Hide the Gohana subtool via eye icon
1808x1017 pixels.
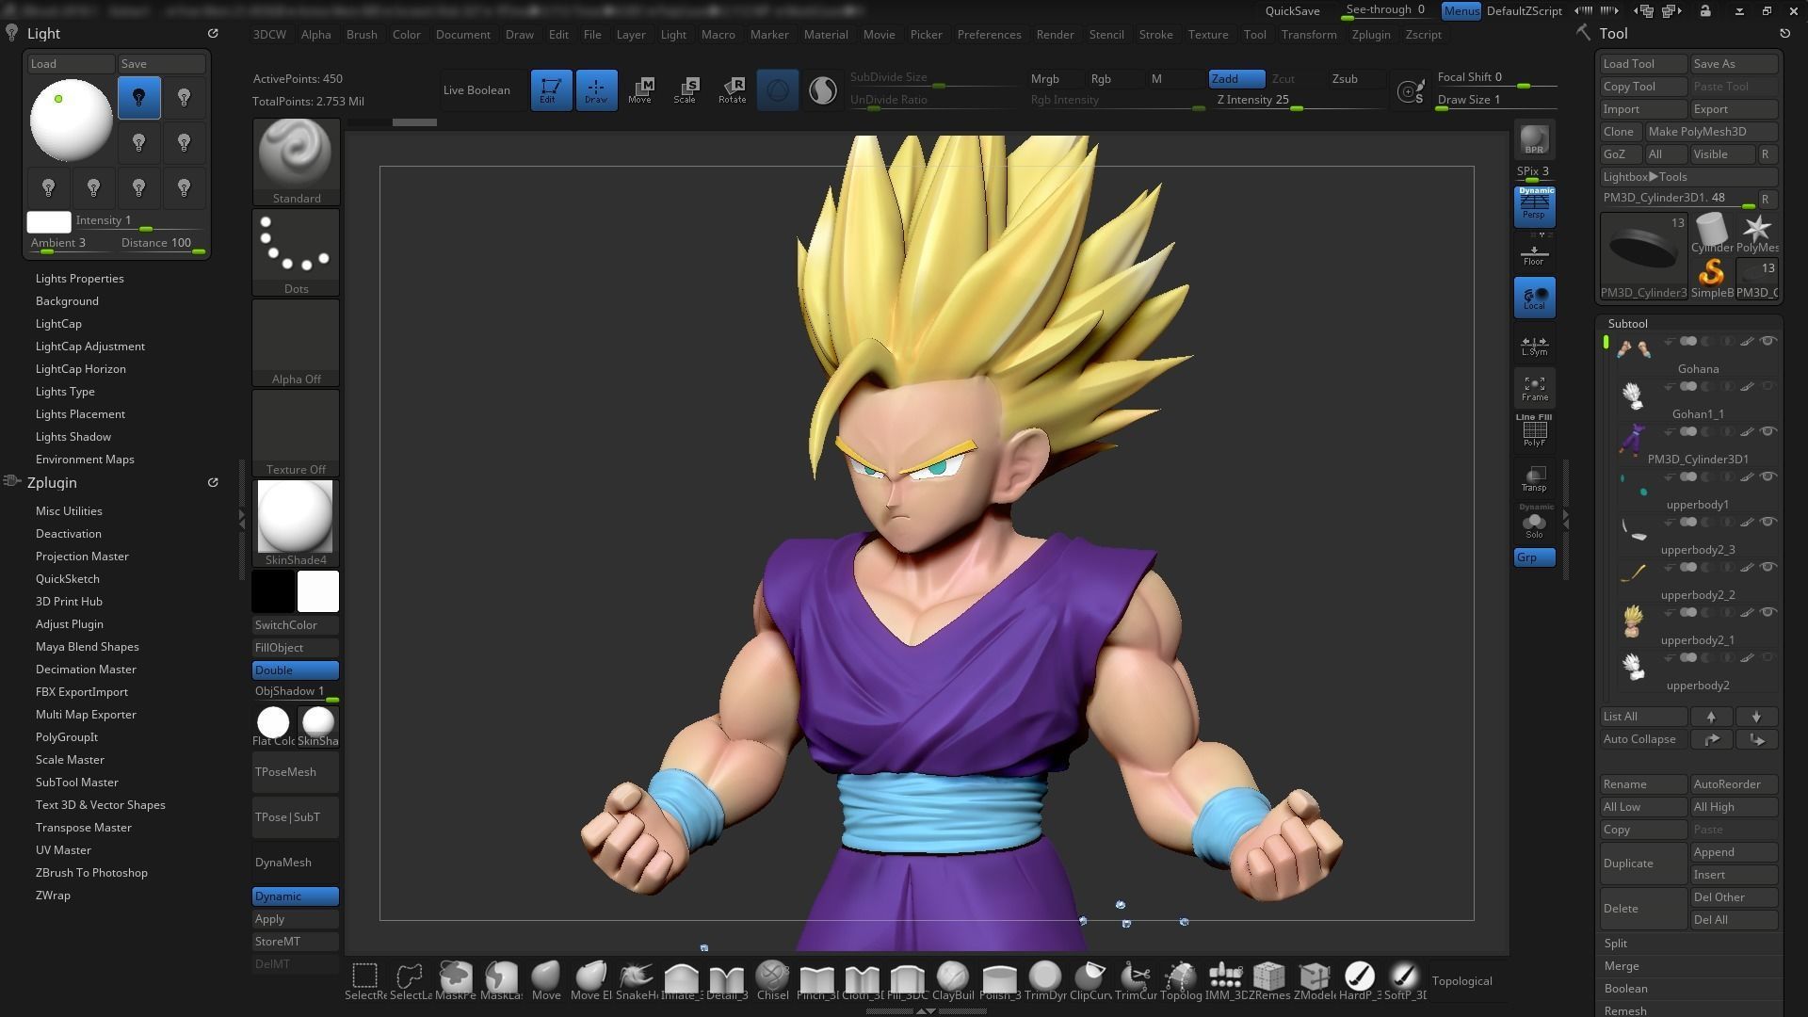coord(1768,341)
